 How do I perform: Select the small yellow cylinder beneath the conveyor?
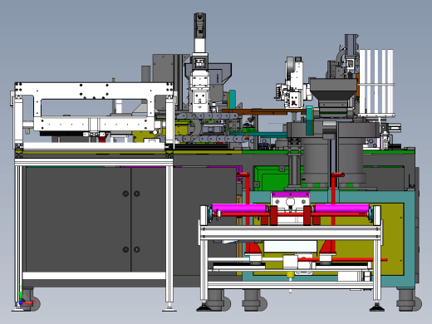(290, 275)
